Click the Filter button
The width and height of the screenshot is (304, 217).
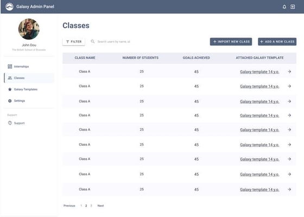pyautogui.click(x=74, y=41)
